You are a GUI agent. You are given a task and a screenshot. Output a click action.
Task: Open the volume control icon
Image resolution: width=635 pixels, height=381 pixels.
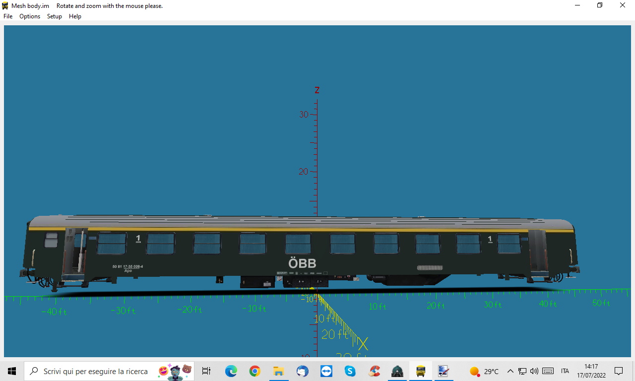pos(534,371)
